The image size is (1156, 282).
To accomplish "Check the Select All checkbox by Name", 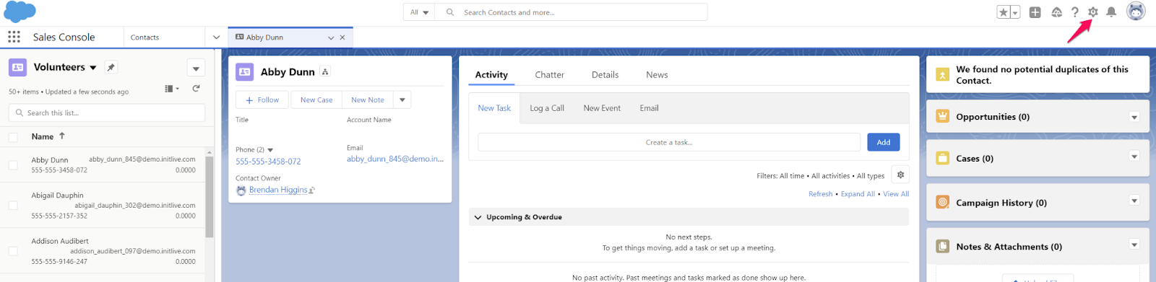I will coord(13,137).
